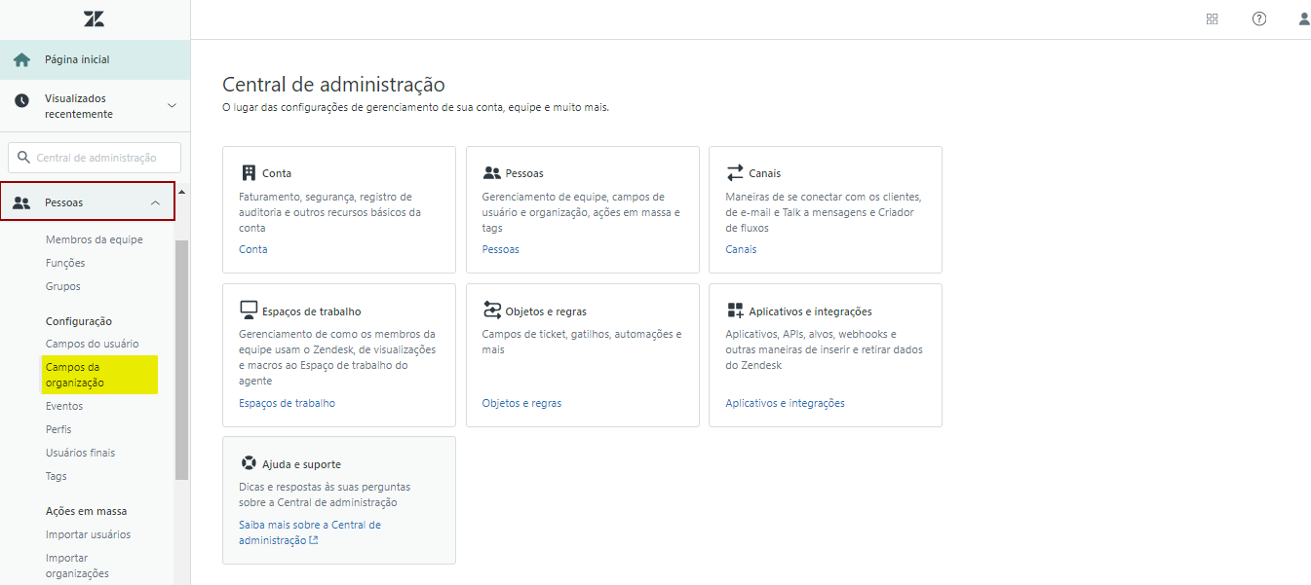This screenshot has width=1311, height=585.
Task: Open Membros da equipe in sidebar
Action: coord(94,239)
